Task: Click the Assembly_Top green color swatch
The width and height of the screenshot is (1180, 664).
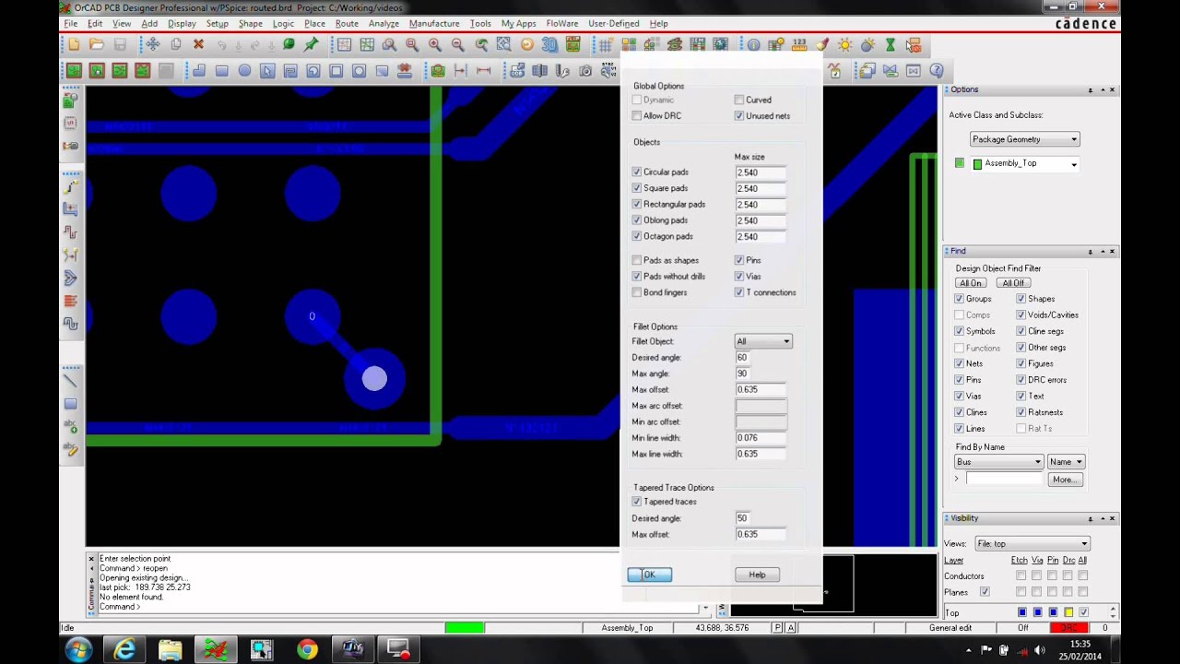Action: point(978,164)
